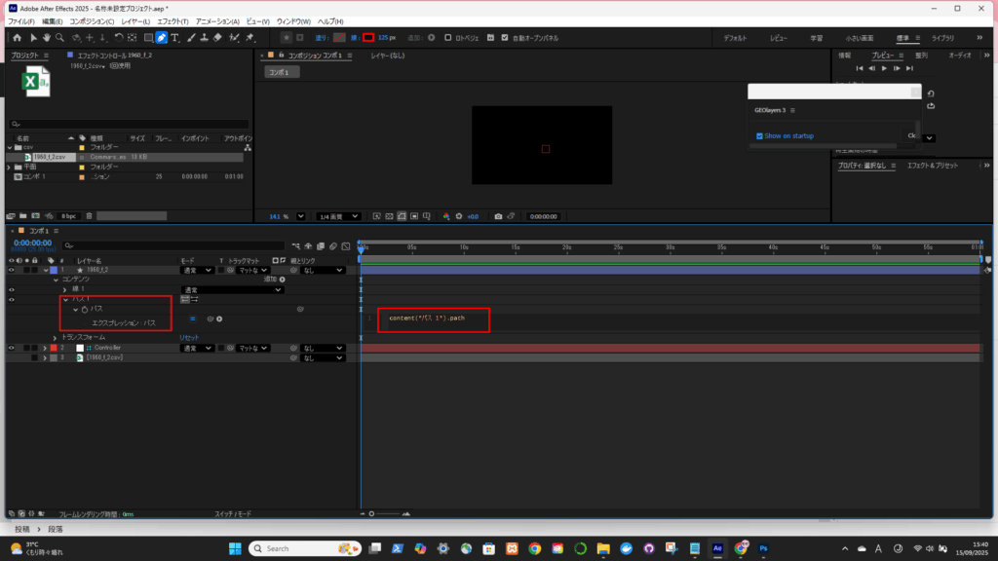Open the 1/4画質 resolution dropdown
Viewport: 998px width, 561px height.
point(334,216)
